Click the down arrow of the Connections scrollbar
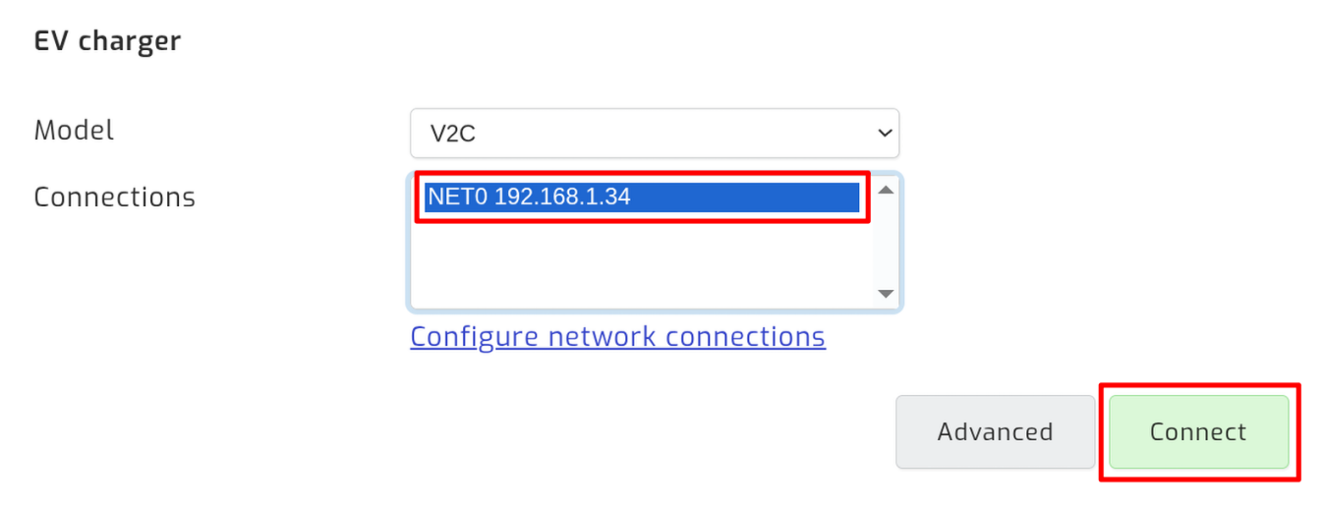This screenshot has width=1322, height=507. coord(886,294)
